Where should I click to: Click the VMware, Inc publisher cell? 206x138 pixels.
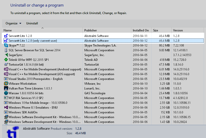click(x=92, y=84)
